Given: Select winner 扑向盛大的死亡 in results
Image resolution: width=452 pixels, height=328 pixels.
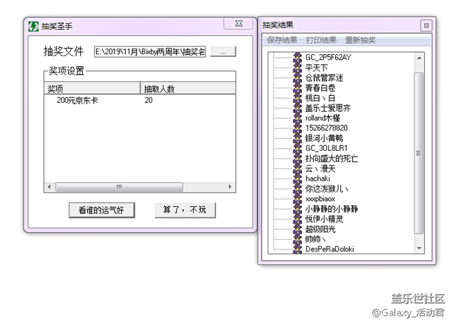Looking at the screenshot, I should pos(332,158).
